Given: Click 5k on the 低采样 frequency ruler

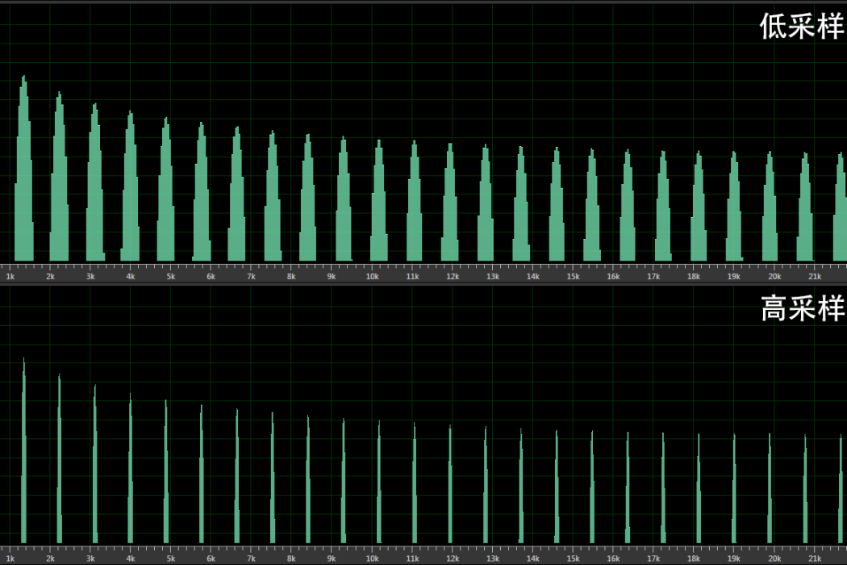Looking at the screenshot, I should pos(171,276).
